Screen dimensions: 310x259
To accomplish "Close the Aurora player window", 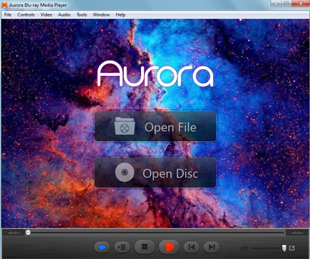I will coord(301,4).
